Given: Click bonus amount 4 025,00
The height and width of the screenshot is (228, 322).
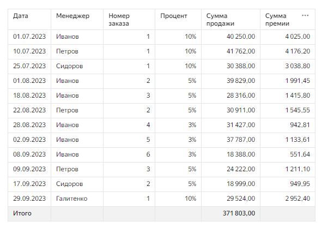Looking at the screenshot, I should (297, 37).
